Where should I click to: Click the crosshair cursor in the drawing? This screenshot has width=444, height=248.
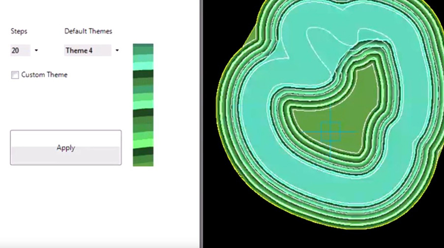(330, 131)
